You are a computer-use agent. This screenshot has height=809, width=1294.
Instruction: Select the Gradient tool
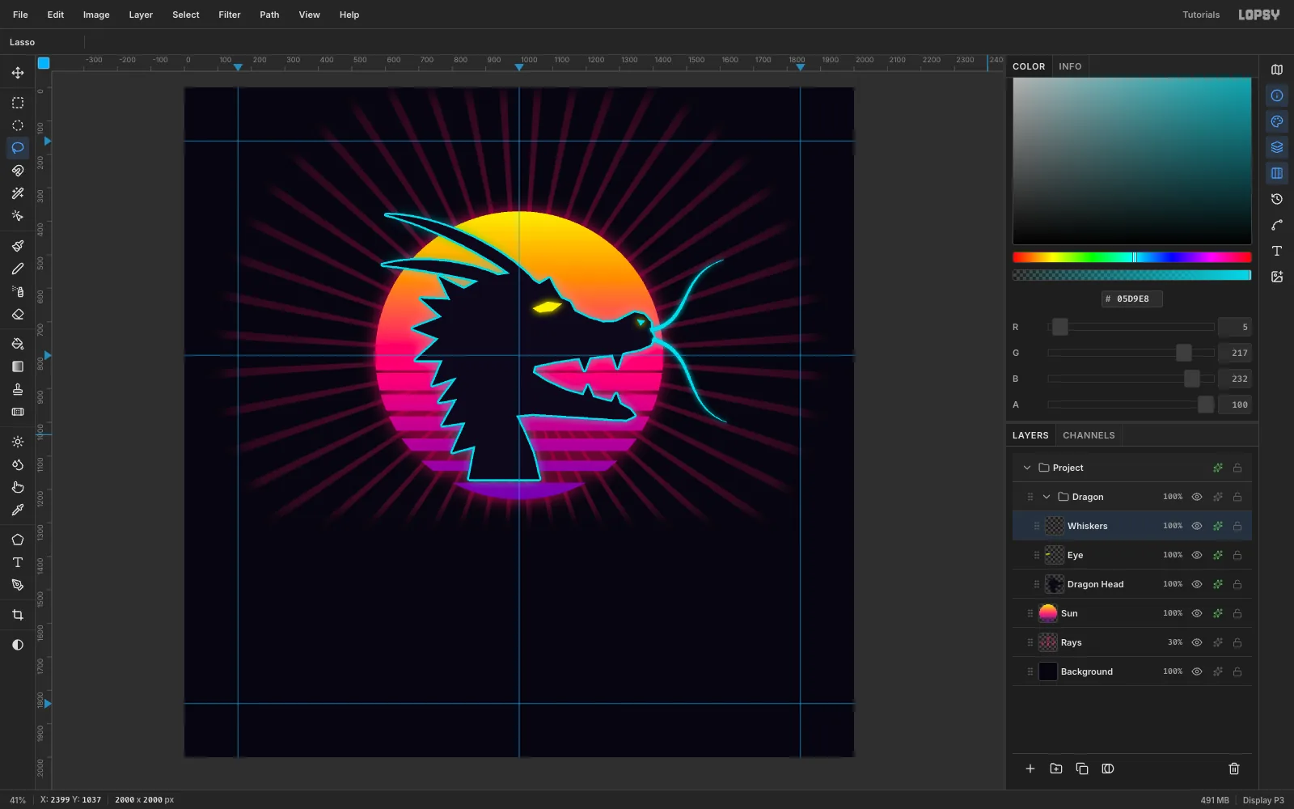click(x=18, y=366)
